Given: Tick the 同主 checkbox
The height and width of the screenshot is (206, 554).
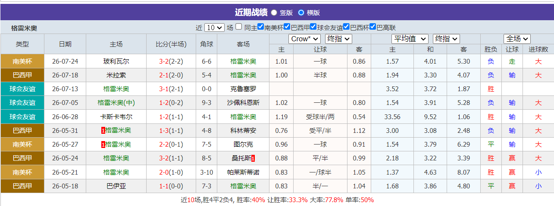Looking at the screenshot, I should click(x=238, y=27).
